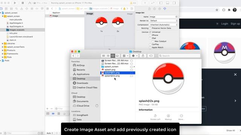This screenshot has width=241, height=135.
Task: Click the Login link in browser
Action: pyautogui.click(x=224, y=24)
